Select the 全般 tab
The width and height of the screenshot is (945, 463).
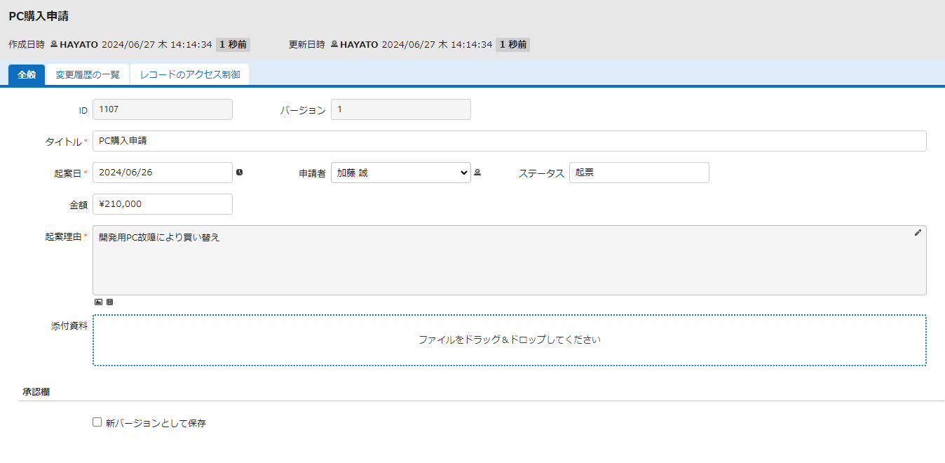pos(27,74)
